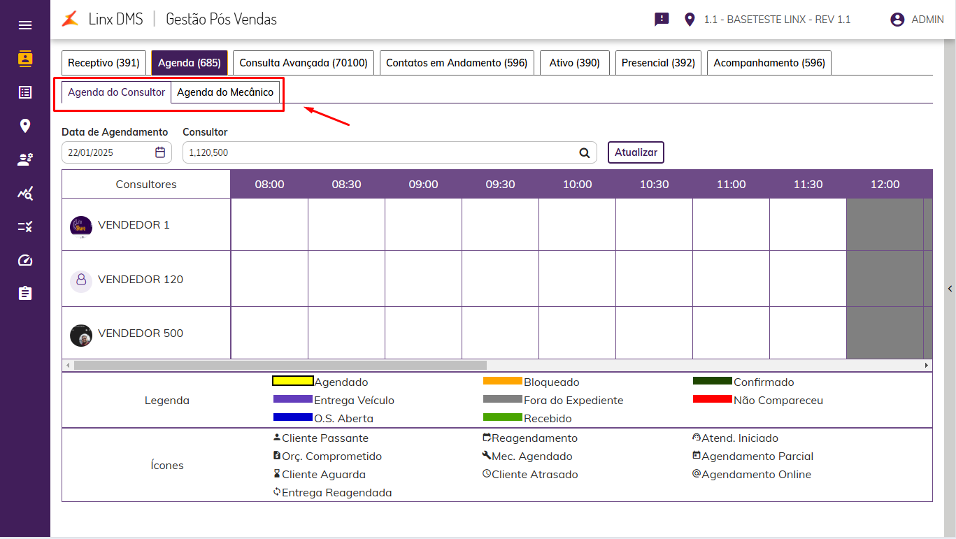Click the branch location pin icon in header
956x539 pixels.
690,20
